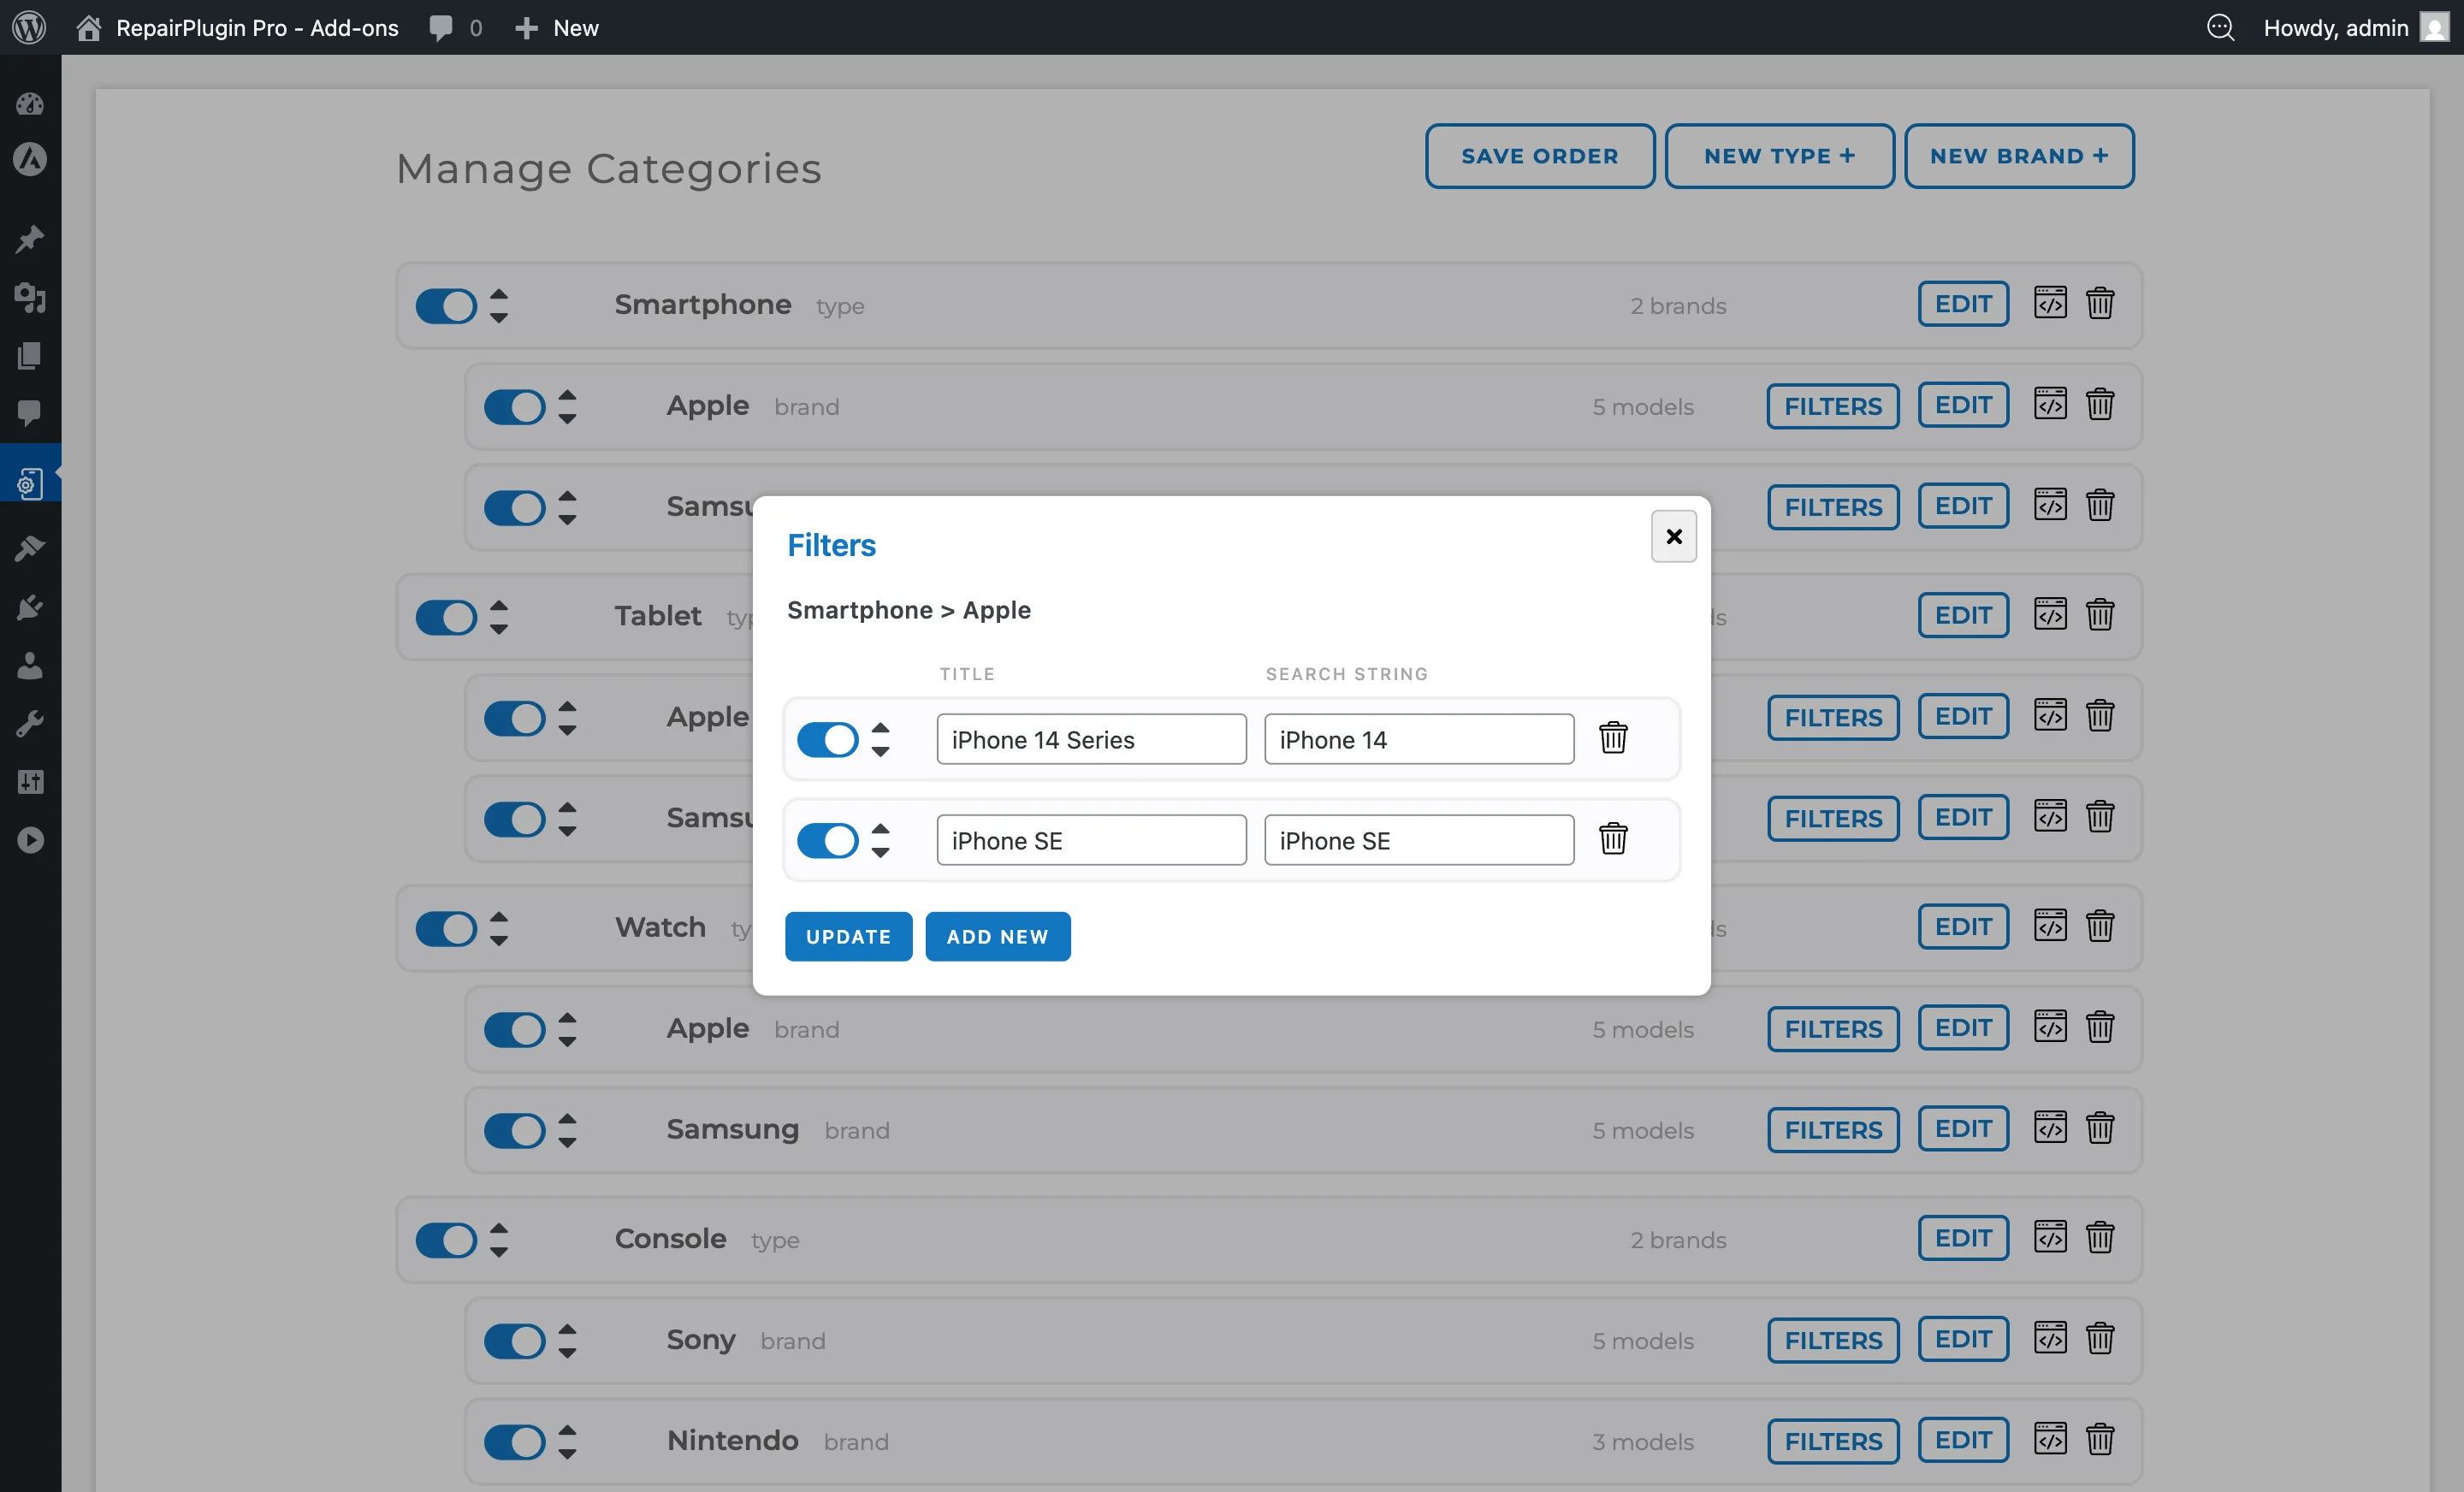The width and height of the screenshot is (2464, 1492).
Task: Move the Console type using its sort arrows
Action: tap(498, 1240)
